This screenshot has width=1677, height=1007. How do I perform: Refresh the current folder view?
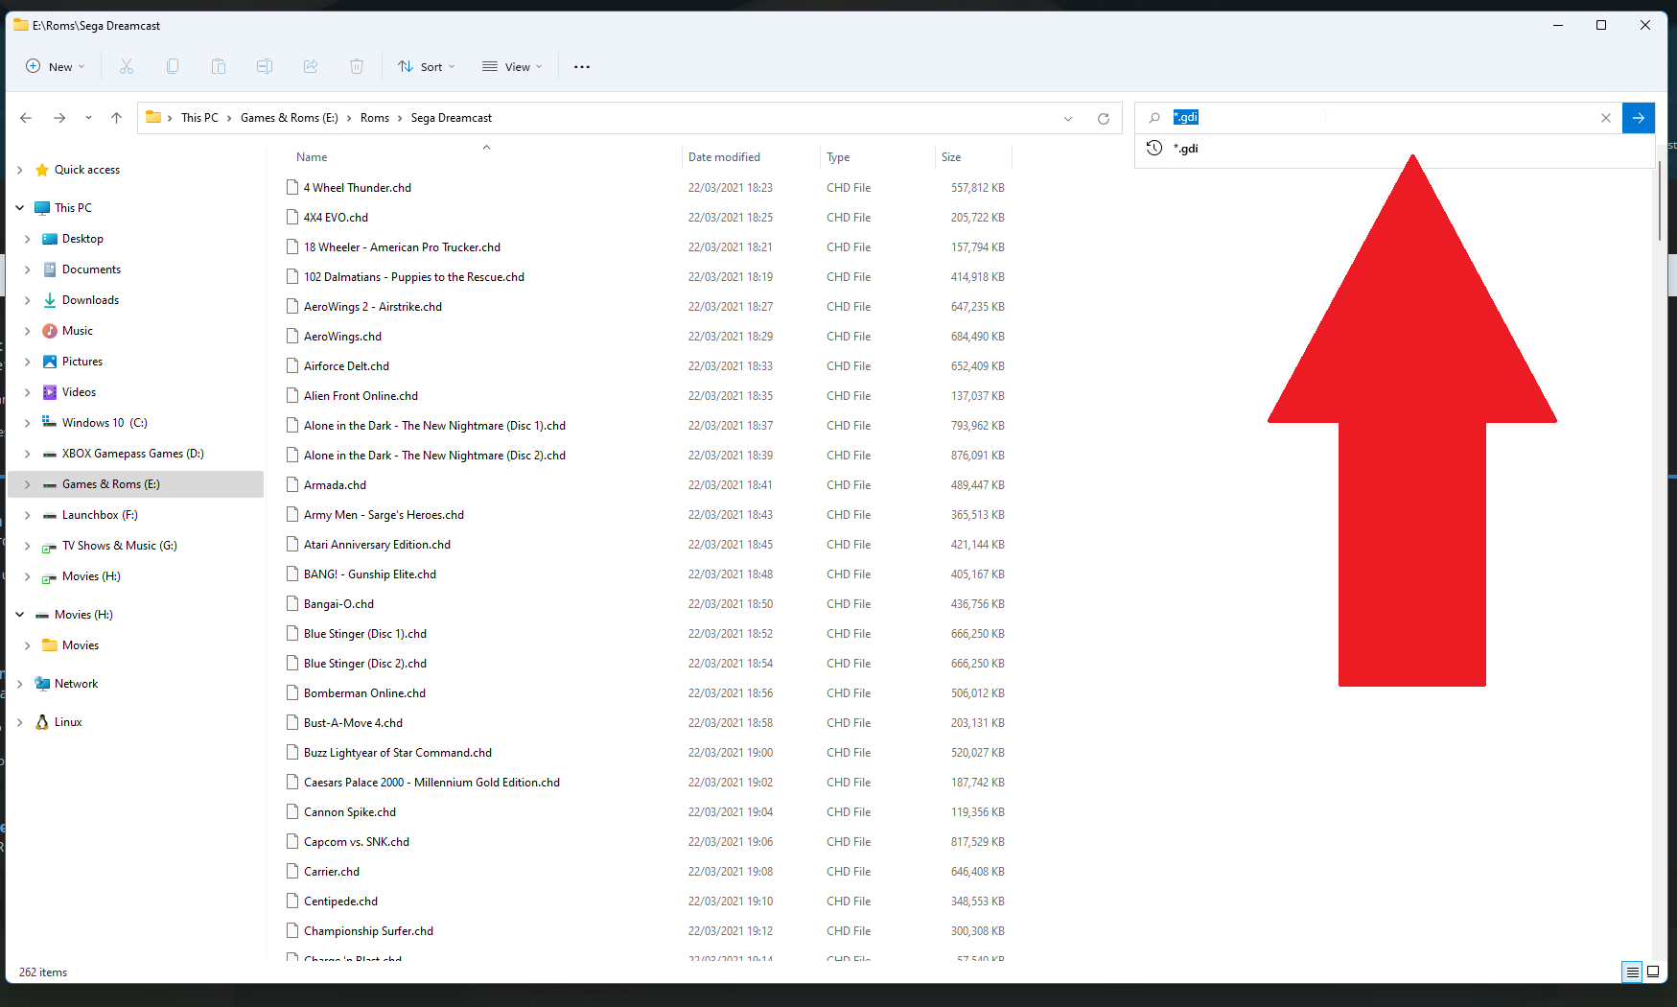pyautogui.click(x=1104, y=119)
